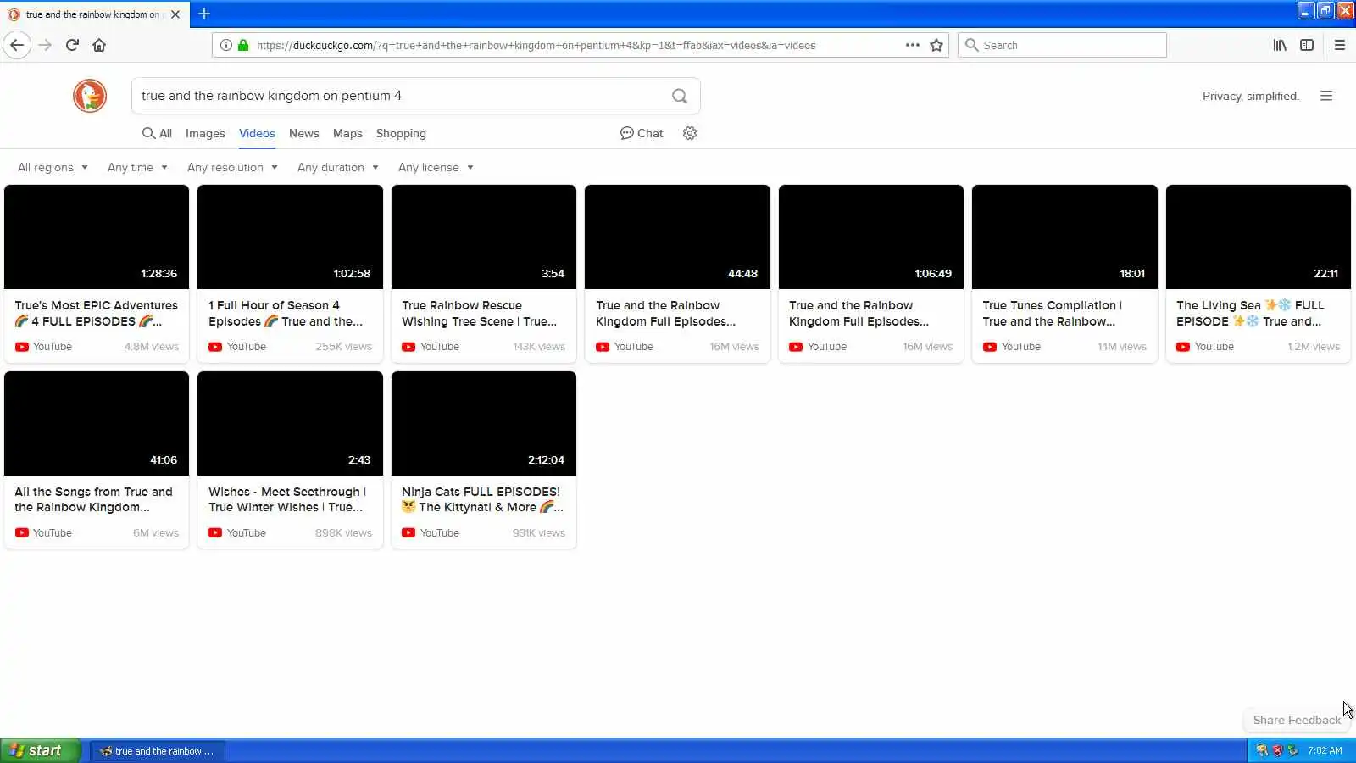Open The Living Sea FULL EPISODE title
Viewport: 1356px width, 763px height.
point(1250,313)
